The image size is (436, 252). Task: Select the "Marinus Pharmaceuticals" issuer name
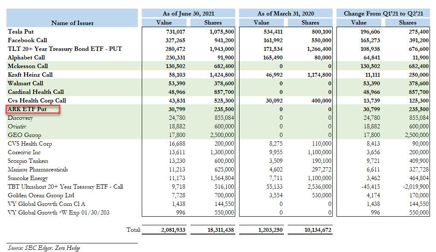38,170
